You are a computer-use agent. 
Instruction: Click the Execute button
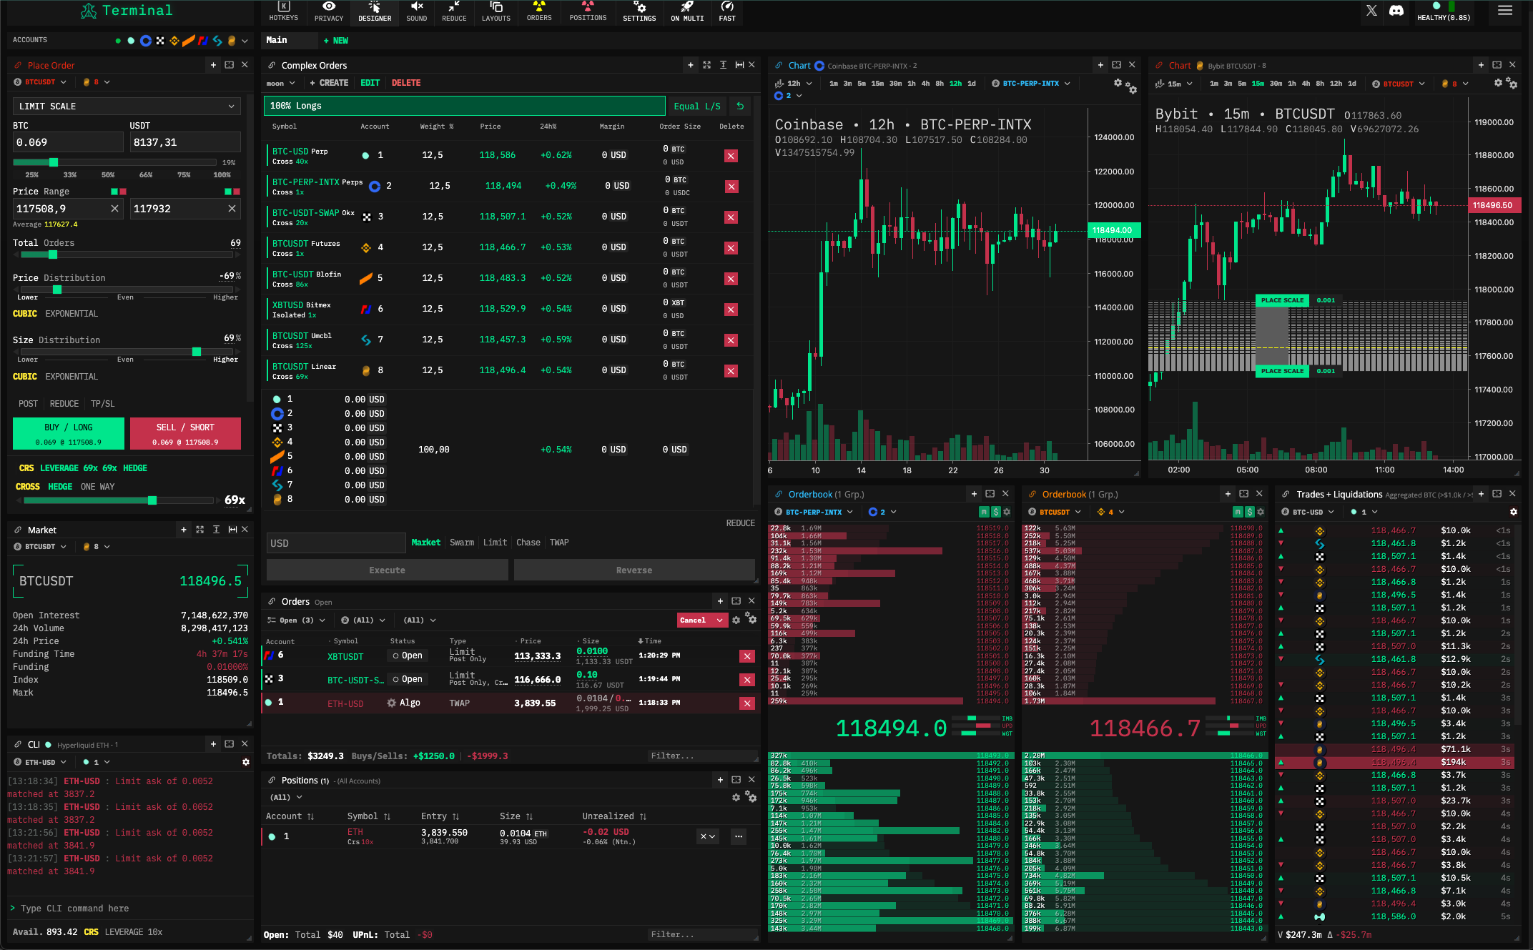(x=387, y=570)
